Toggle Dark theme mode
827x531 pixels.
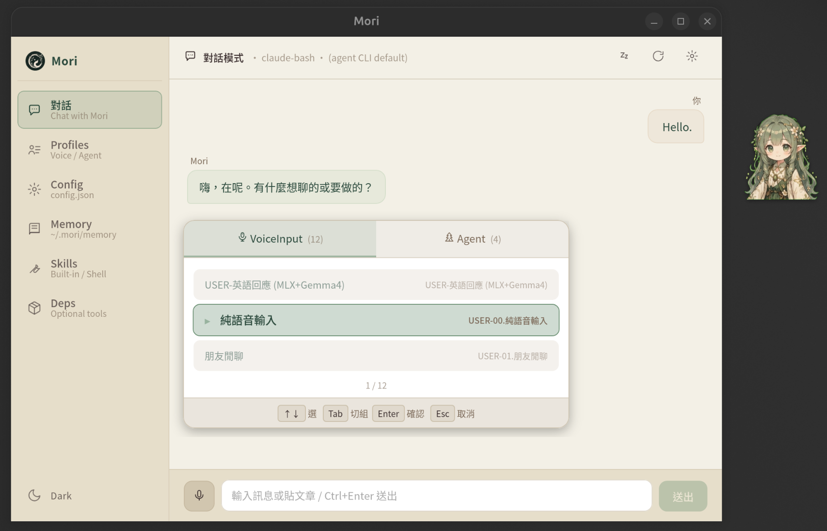(x=90, y=496)
